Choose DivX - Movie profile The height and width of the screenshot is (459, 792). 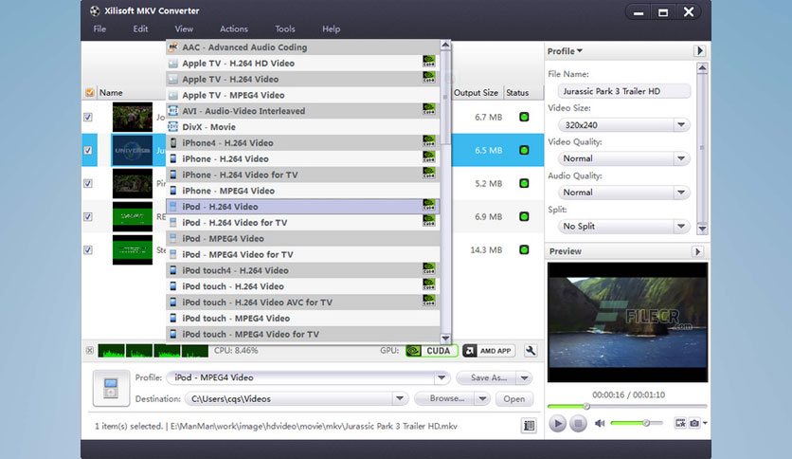point(303,127)
